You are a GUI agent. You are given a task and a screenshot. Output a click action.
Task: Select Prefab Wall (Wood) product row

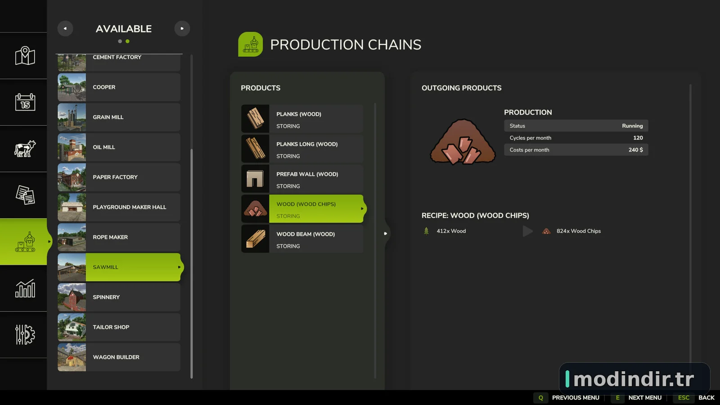pos(302,179)
